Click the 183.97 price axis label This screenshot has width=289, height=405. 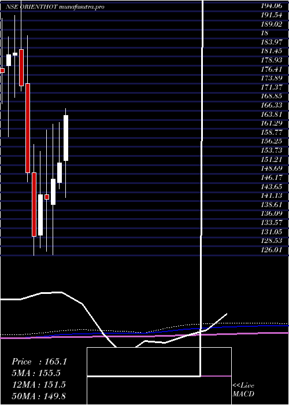click(x=272, y=42)
